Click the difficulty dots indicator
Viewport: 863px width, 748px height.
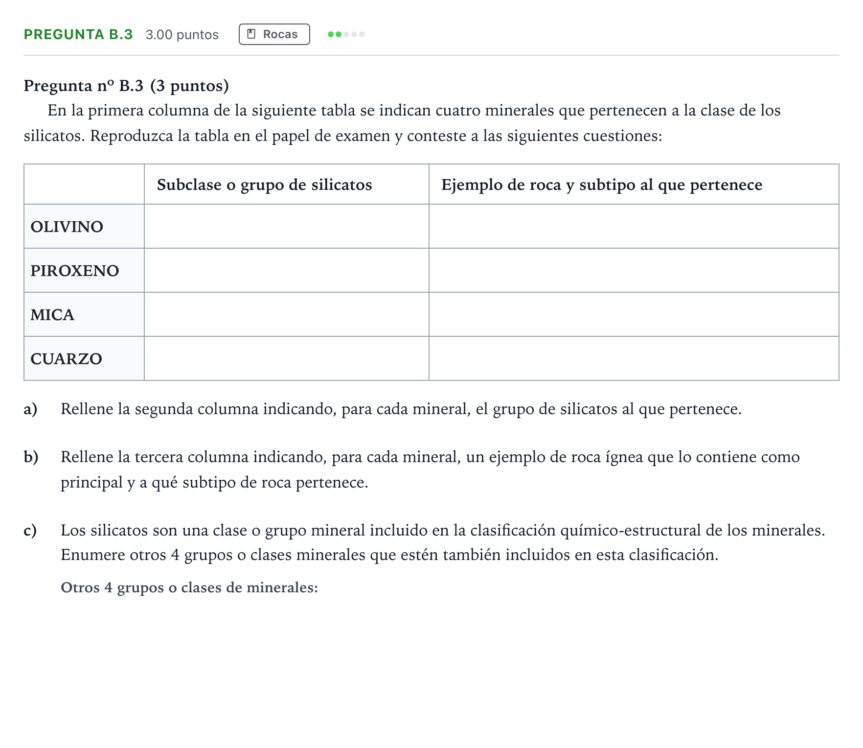346,34
